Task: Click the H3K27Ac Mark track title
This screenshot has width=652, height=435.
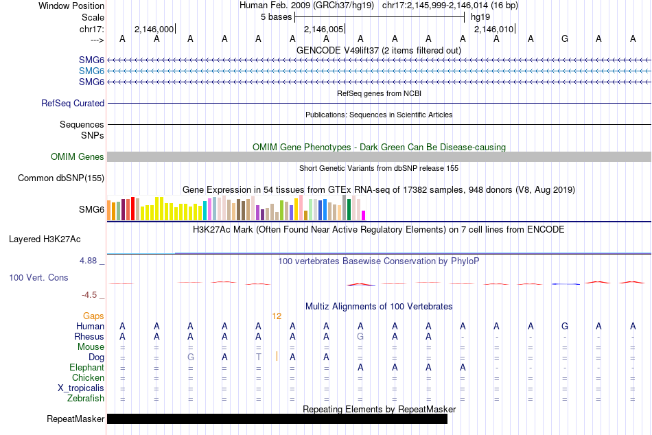Action: pyautogui.click(x=379, y=230)
